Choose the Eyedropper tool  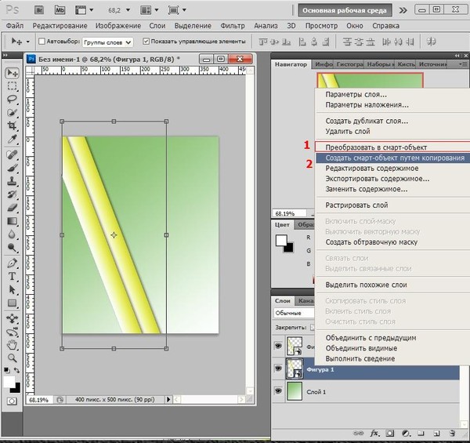pyautogui.click(x=13, y=140)
